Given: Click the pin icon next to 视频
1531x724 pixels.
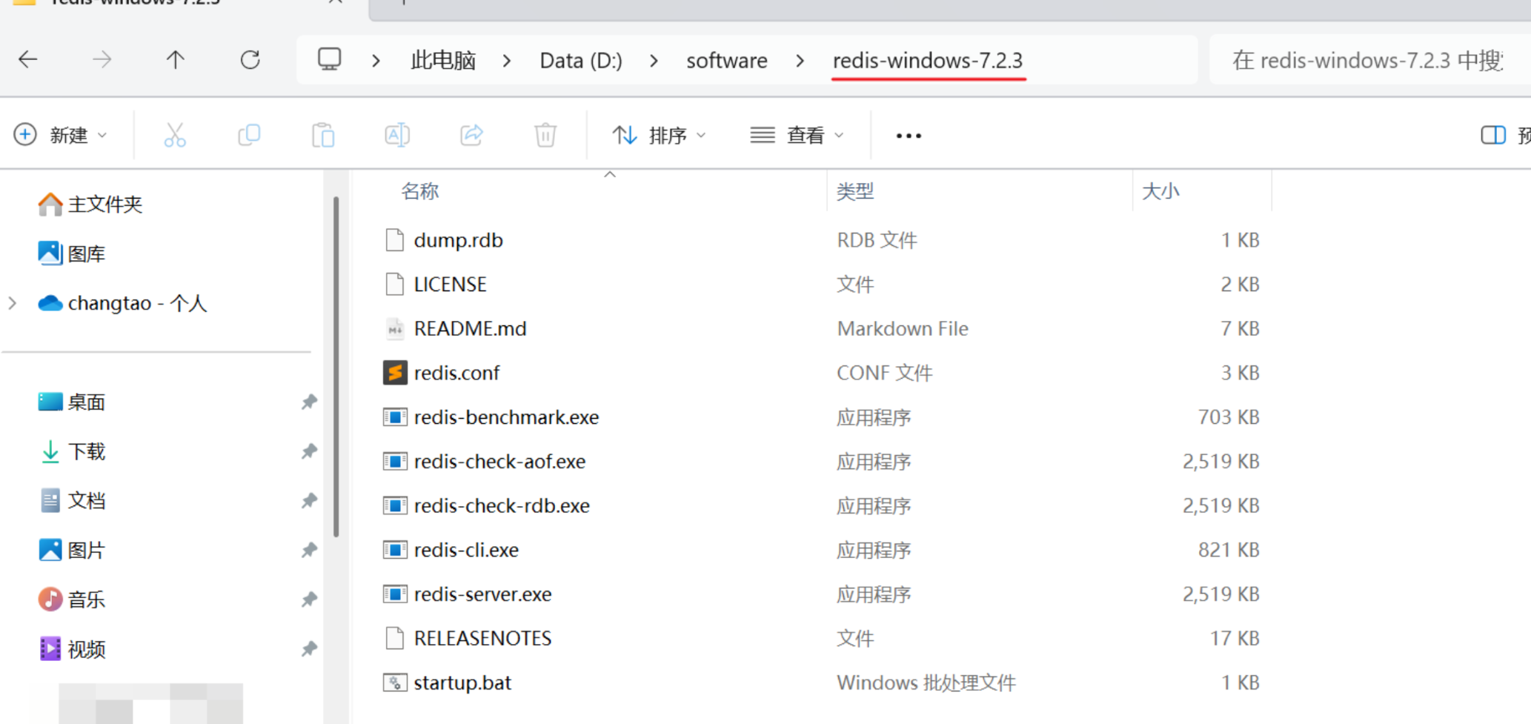Looking at the screenshot, I should click(x=309, y=649).
